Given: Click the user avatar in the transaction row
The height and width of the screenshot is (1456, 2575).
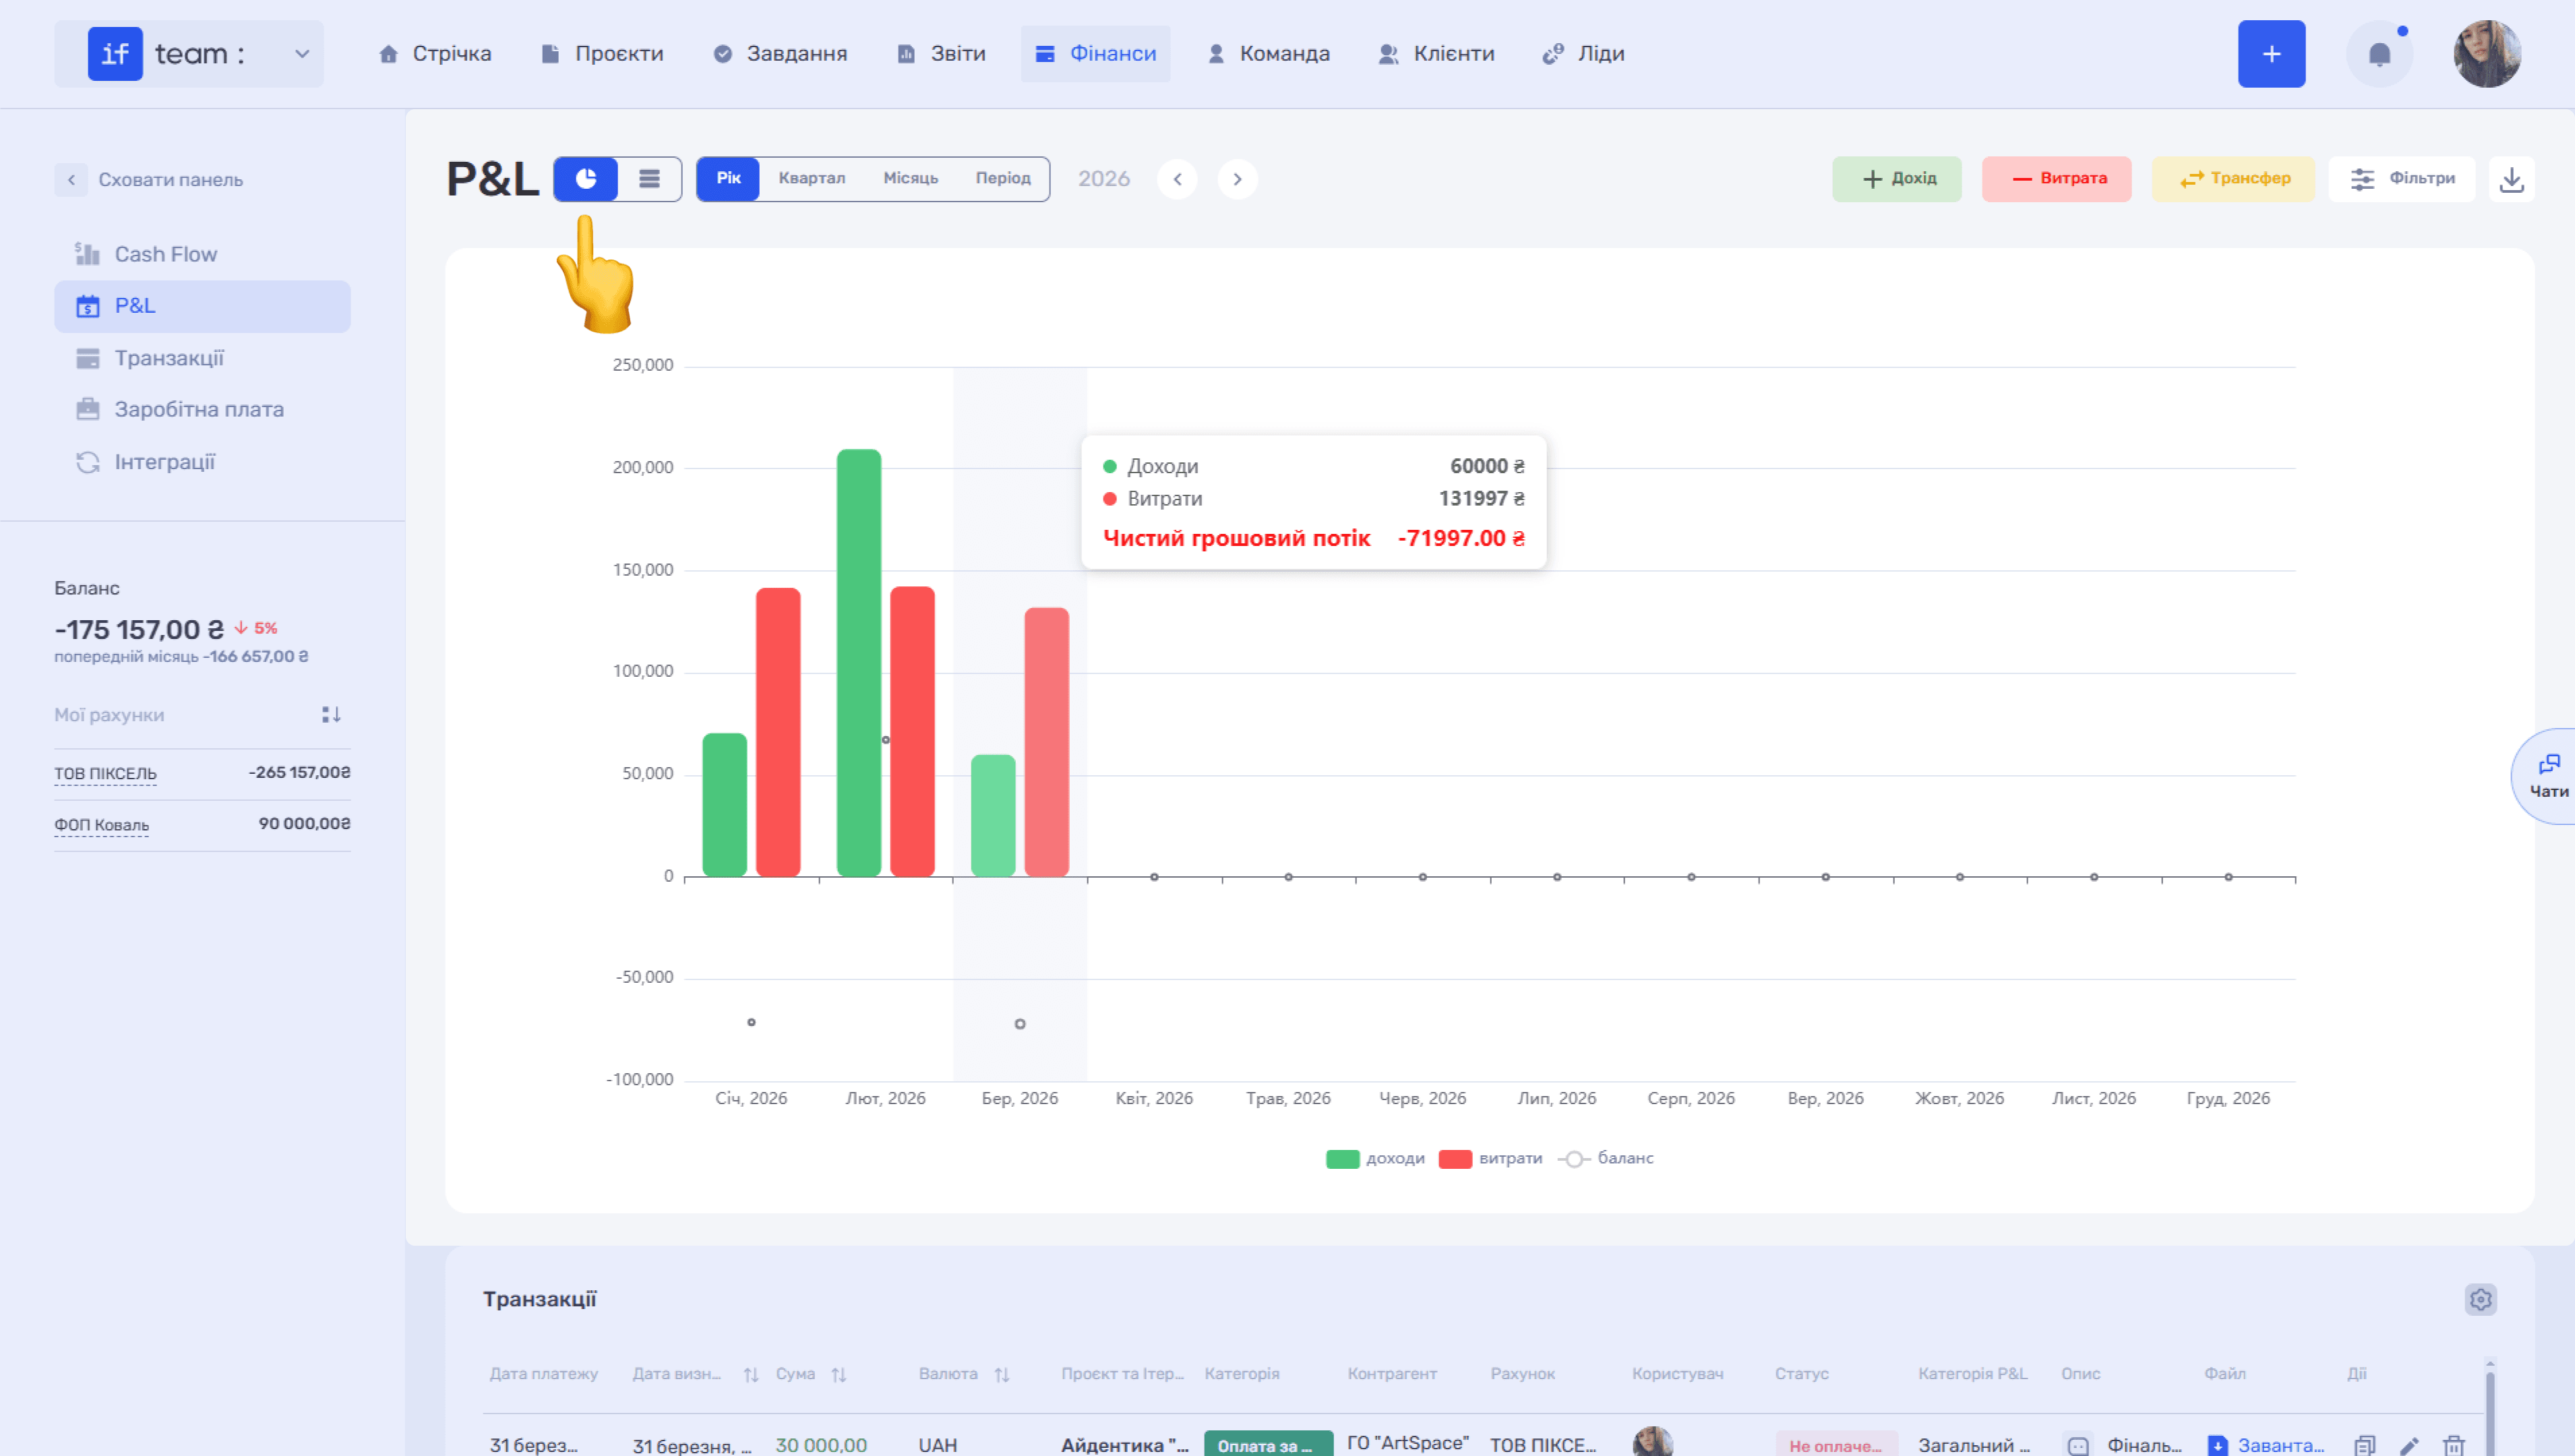Looking at the screenshot, I should pos(1652,1442).
